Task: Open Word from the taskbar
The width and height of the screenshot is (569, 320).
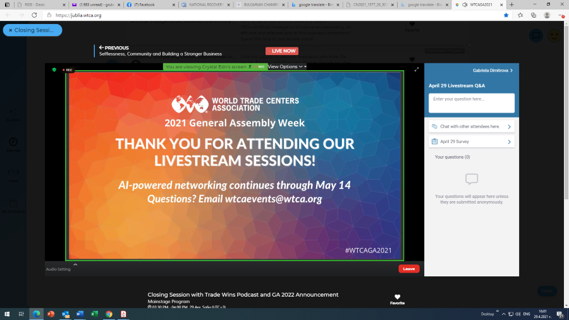Action: pyautogui.click(x=80, y=314)
